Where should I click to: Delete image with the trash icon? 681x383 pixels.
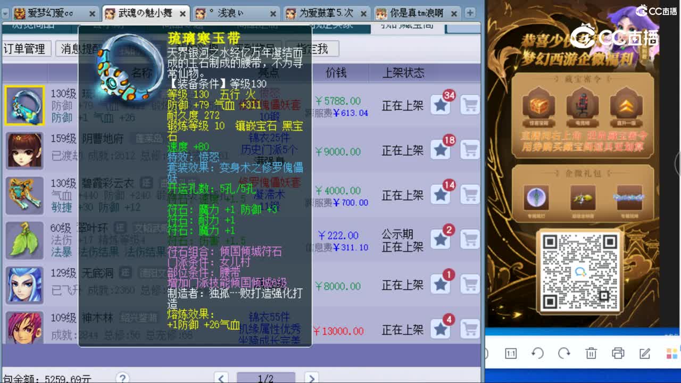tap(591, 353)
